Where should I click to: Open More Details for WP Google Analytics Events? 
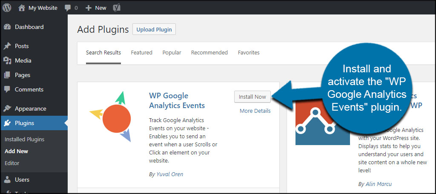255,111
